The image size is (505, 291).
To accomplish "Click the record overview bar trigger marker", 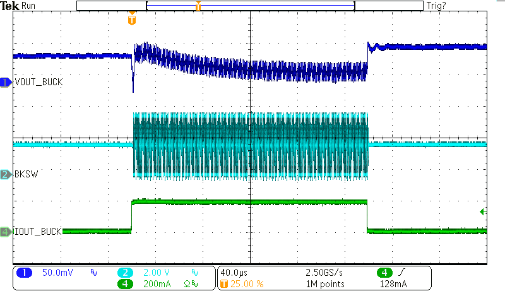I will coord(198,6).
